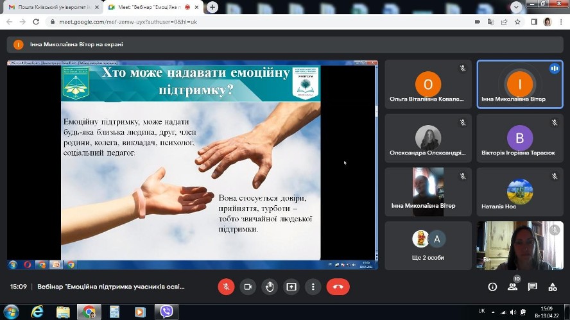Open the activities icon
This screenshot has width=570, height=320.
[x=553, y=287]
